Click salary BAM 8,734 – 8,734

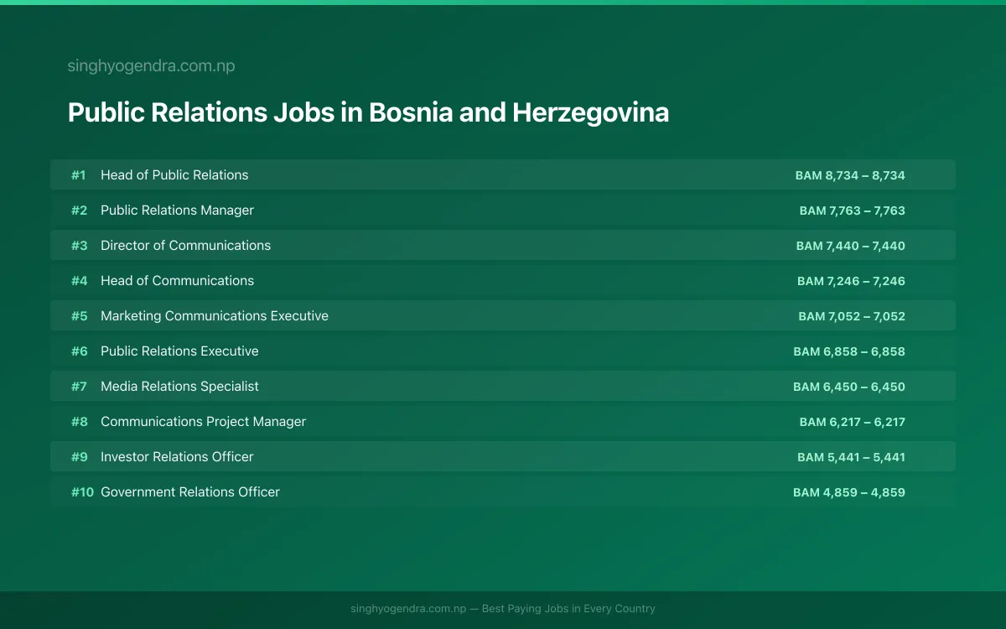pyautogui.click(x=850, y=176)
